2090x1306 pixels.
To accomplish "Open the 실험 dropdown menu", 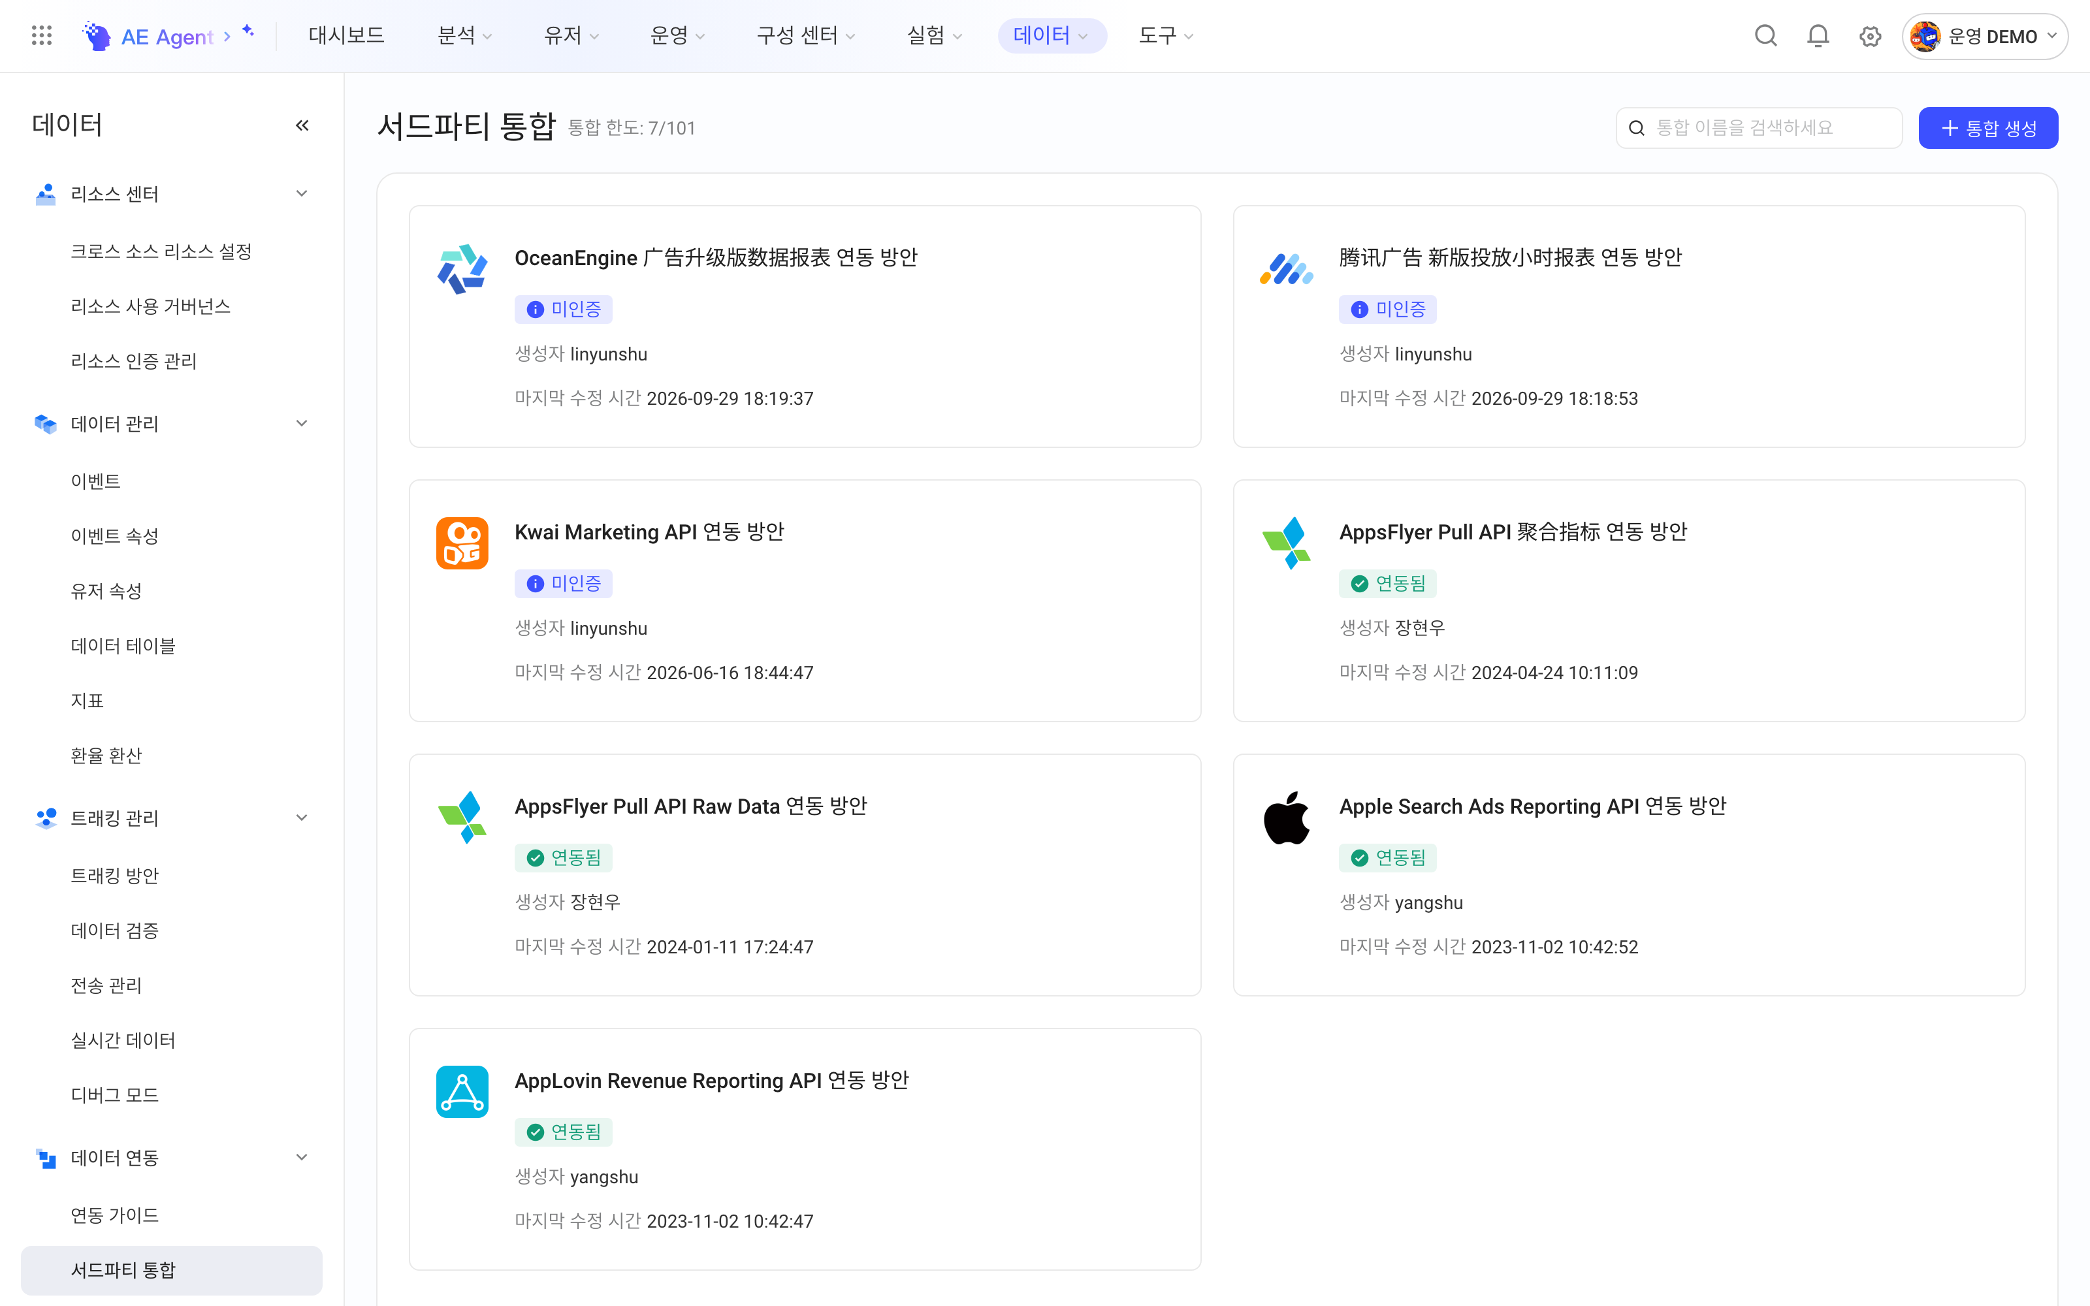I will [935, 35].
